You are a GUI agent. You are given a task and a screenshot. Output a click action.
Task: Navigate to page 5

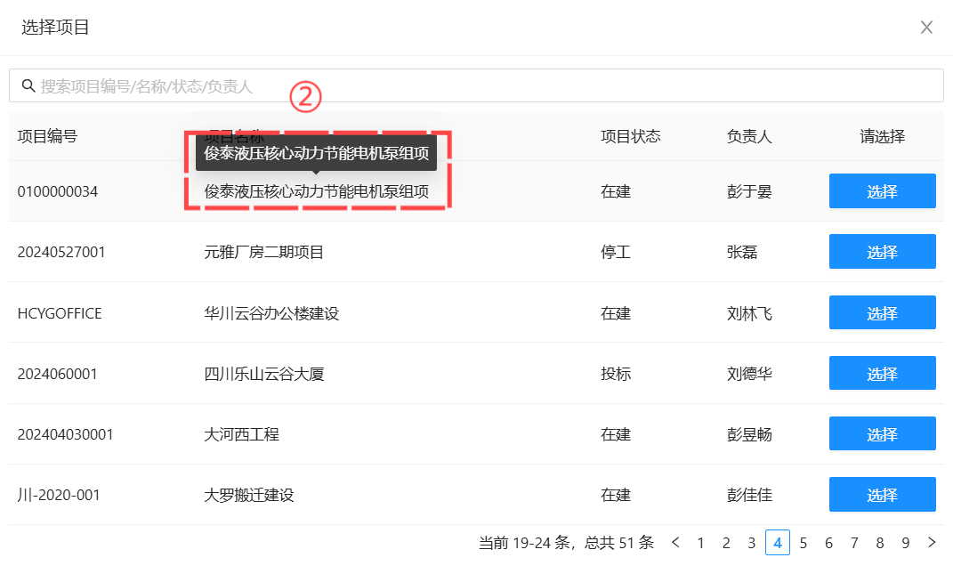coord(804,543)
